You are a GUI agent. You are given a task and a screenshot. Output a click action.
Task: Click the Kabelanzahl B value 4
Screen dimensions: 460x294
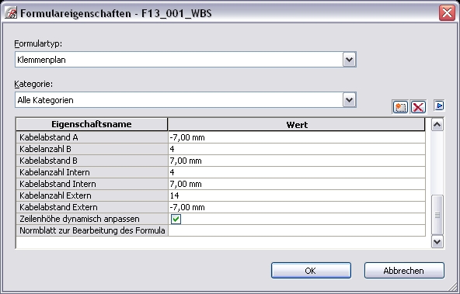[297, 149]
